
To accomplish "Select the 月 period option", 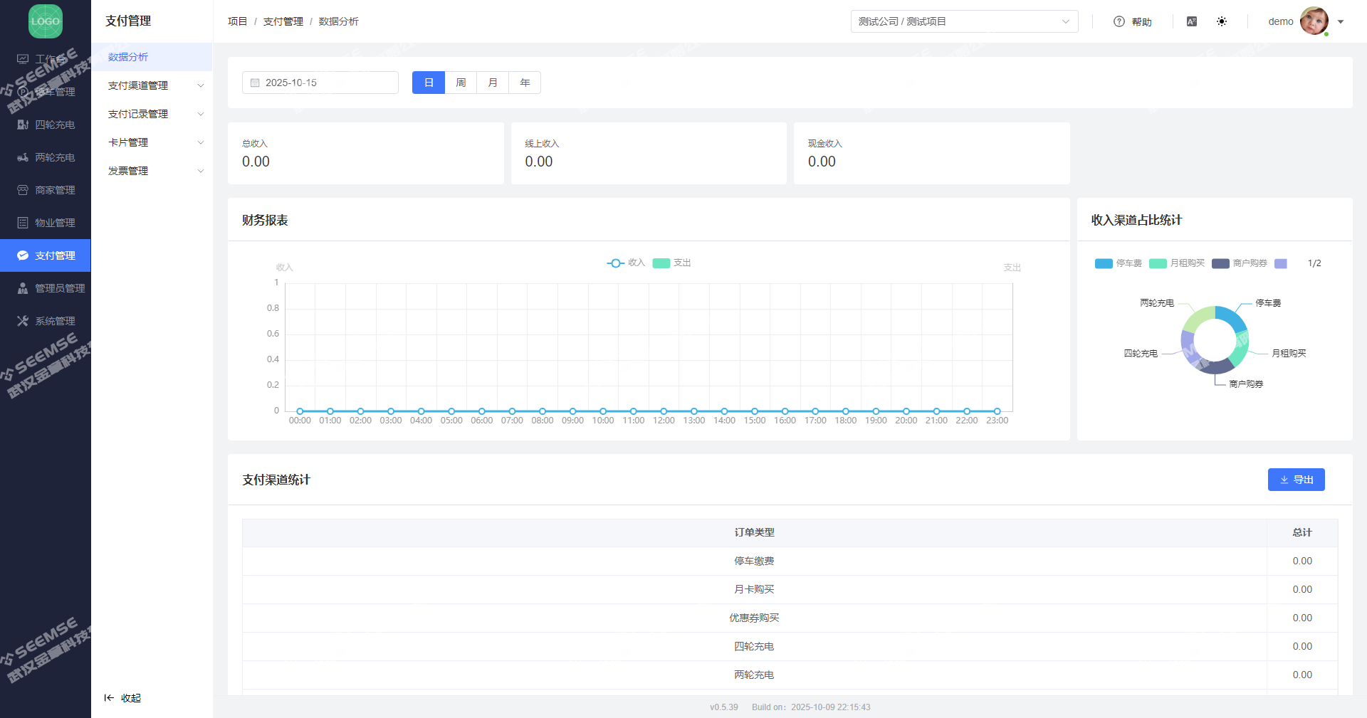I will tap(493, 83).
